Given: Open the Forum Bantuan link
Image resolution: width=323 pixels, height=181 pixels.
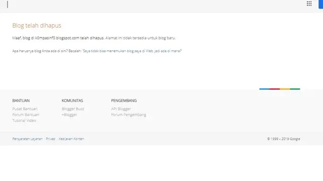Looking at the screenshot, I should (x=26, y=115).
